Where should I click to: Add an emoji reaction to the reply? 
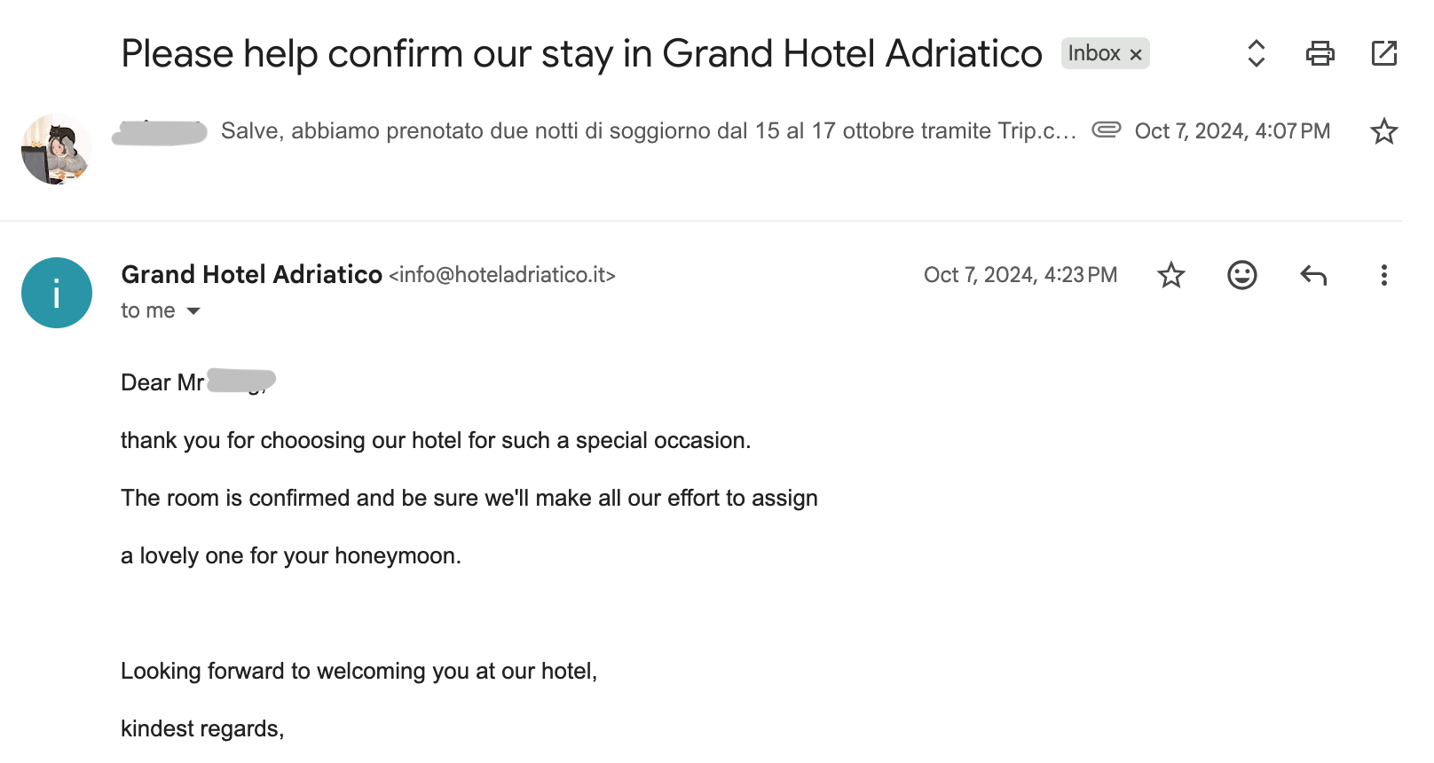click(x=1241, y=275)
